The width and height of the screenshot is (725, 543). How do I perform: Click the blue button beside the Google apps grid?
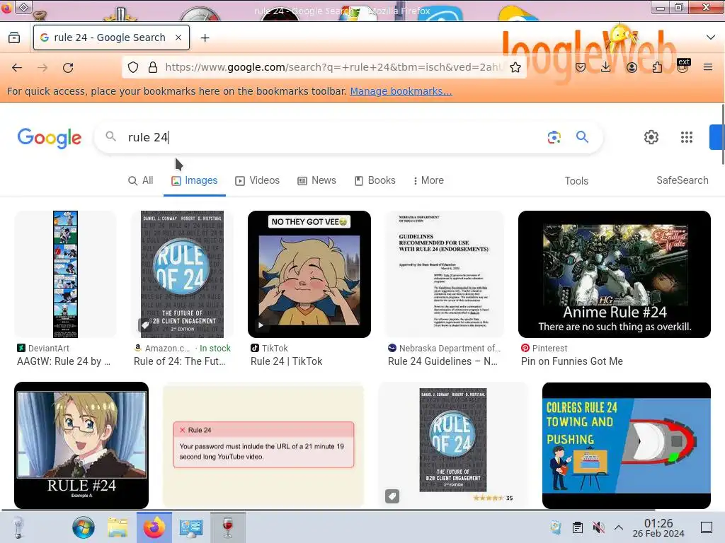click(717, 137)
